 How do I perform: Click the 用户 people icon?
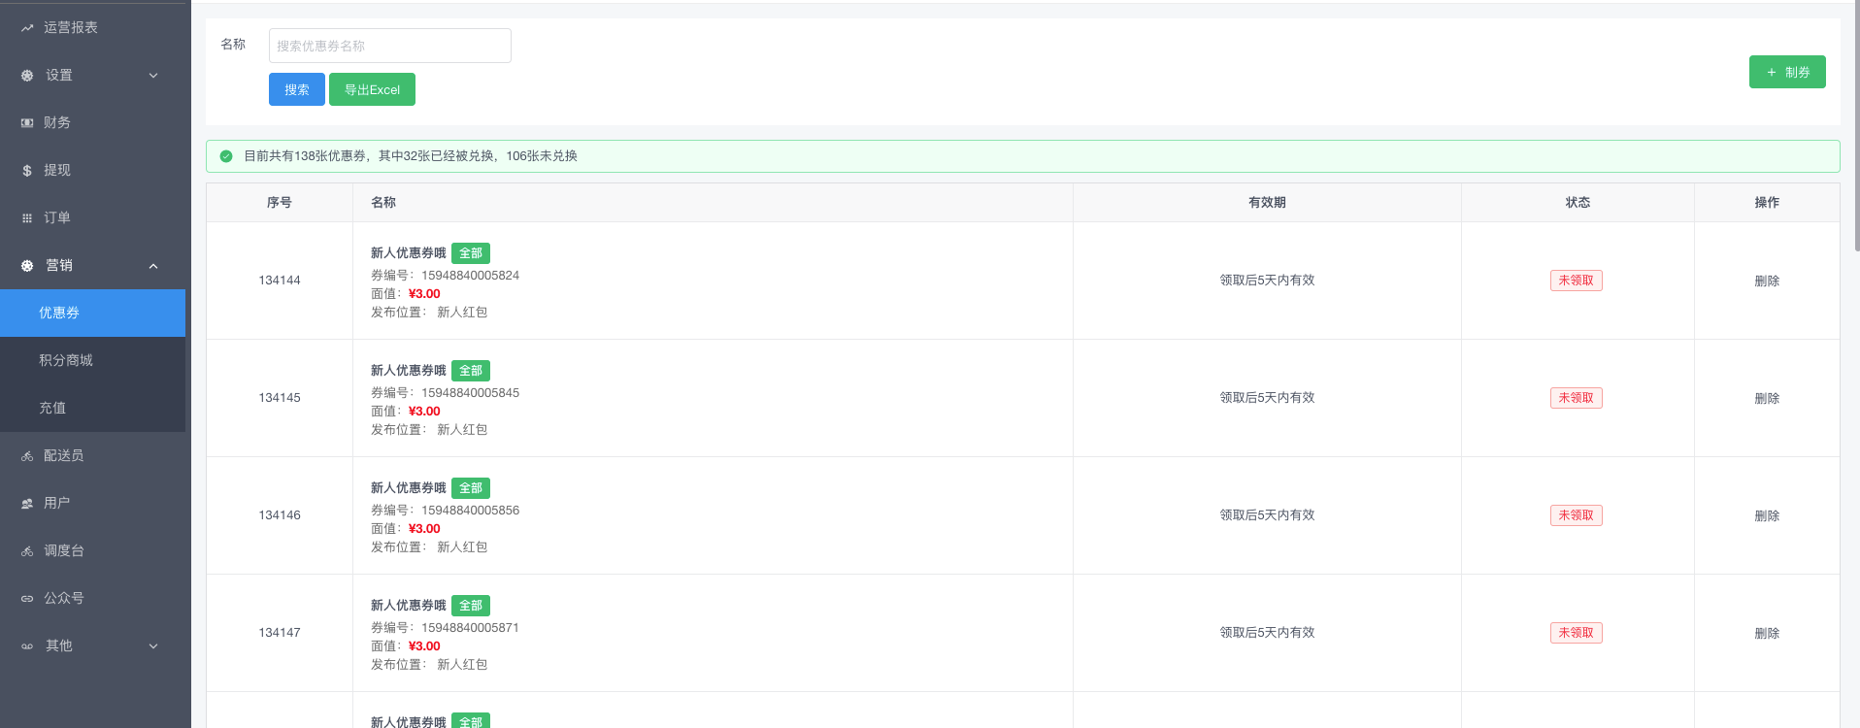pos(27,504)
